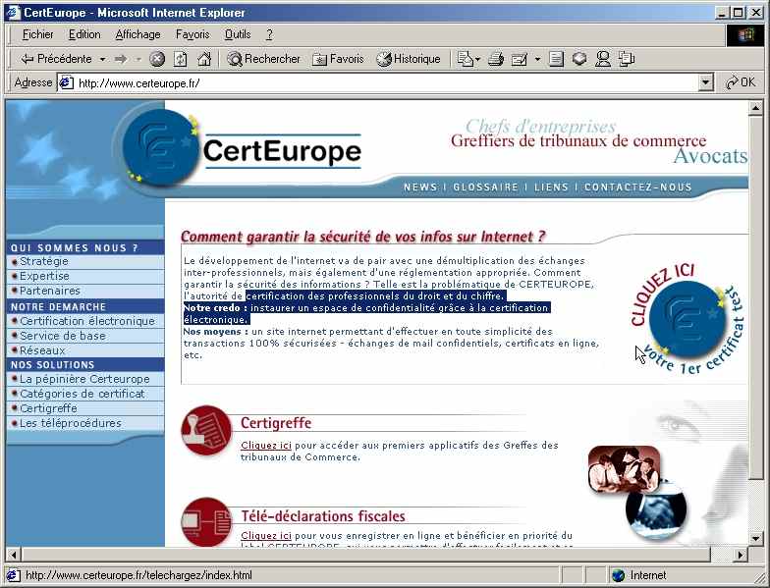Click Cliquez ici link under Certigreffe

[x=265, y=446]
